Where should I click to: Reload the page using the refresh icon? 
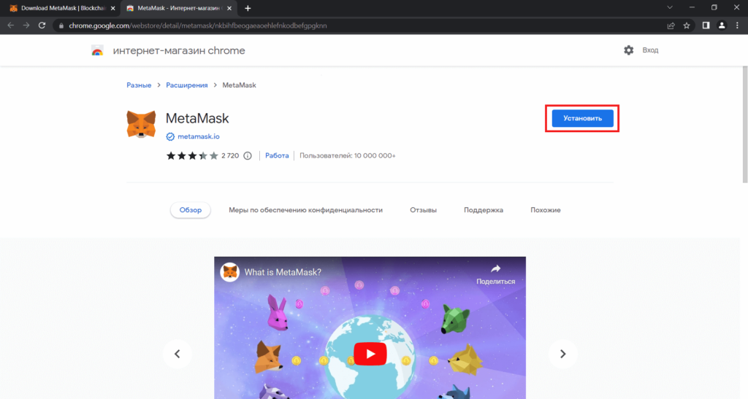[42, 25]
